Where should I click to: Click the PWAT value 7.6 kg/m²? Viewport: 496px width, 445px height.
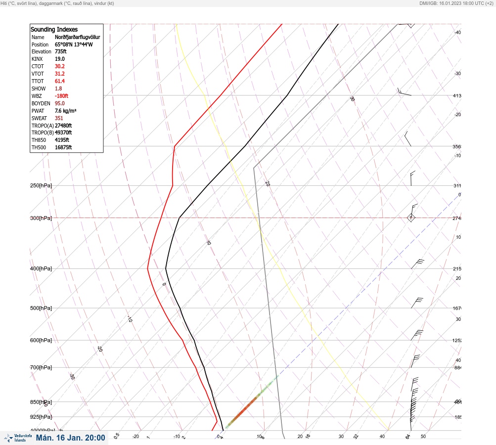pos(65,111)
